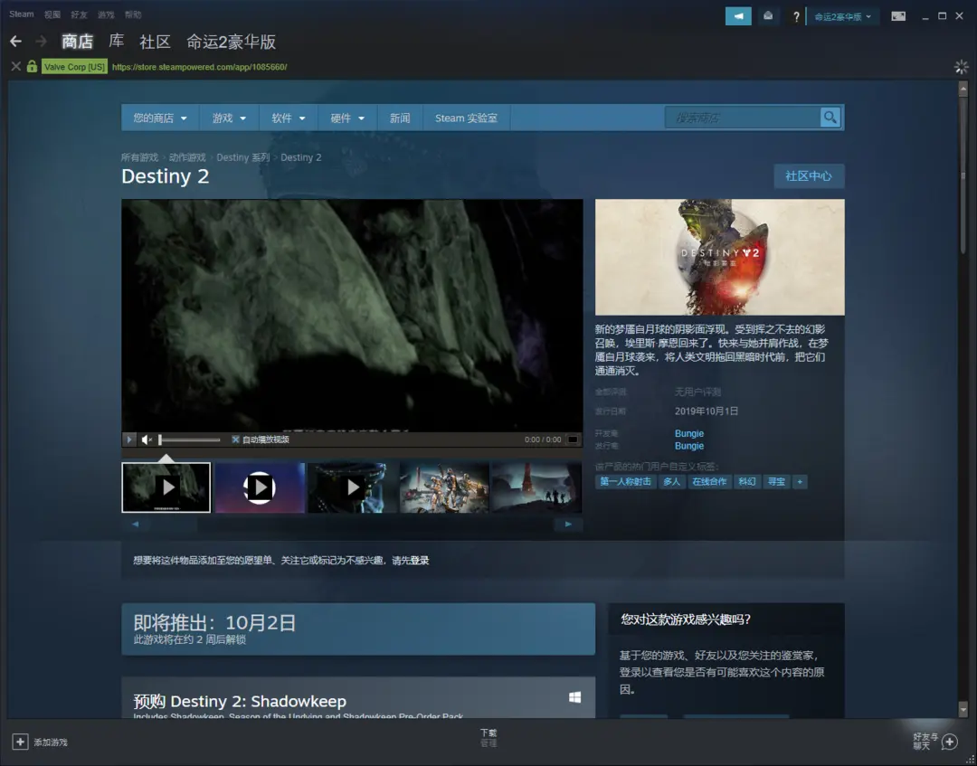Select the 第一人称射击 tag
Screen dimensions: 977x766
pos(626,481)
